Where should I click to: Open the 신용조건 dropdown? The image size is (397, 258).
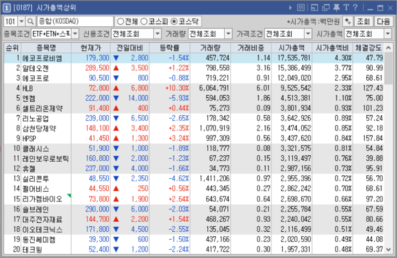click(157, 34)
